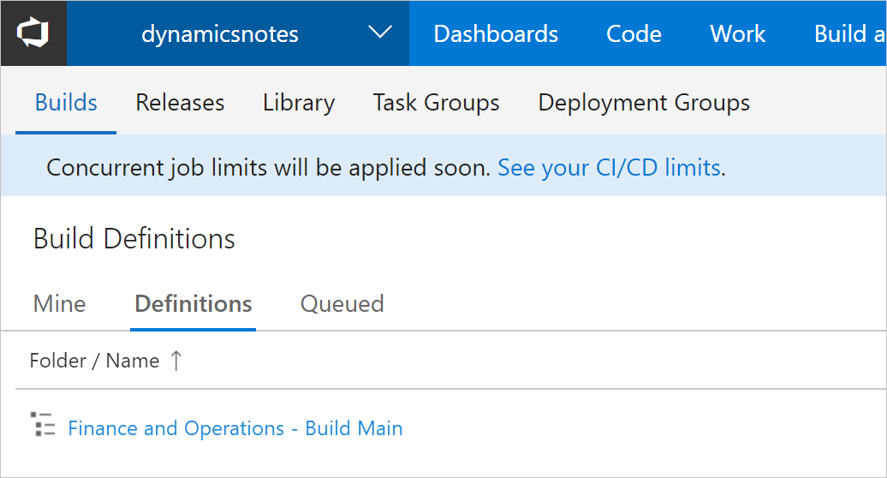This screenshot has height=478, width=887.
Task: Click the dynamicsnotes project name
Action: [220, 33]
